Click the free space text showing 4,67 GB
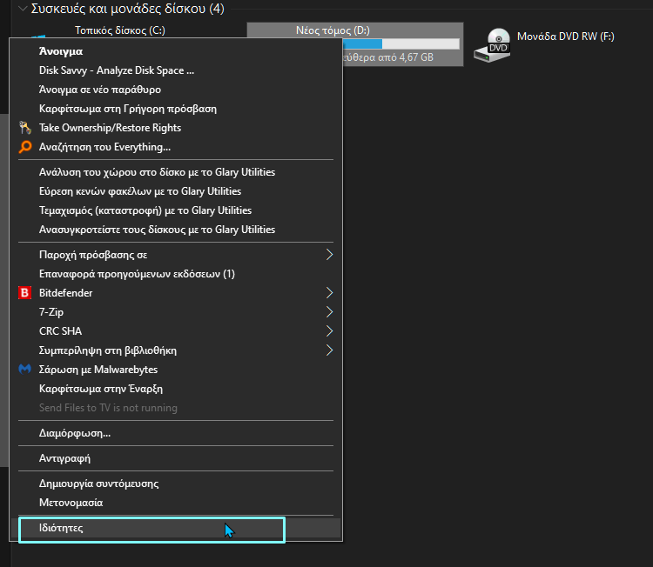 tap(388, 57)
